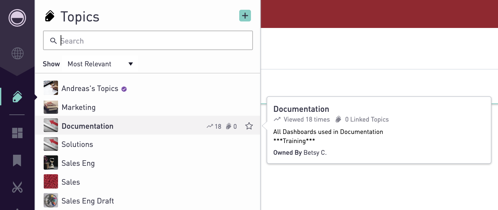This screenshot has height=210, width=498.
Task: Click the Documentation title in the tooltip card
Action: (x=301, y=109)
